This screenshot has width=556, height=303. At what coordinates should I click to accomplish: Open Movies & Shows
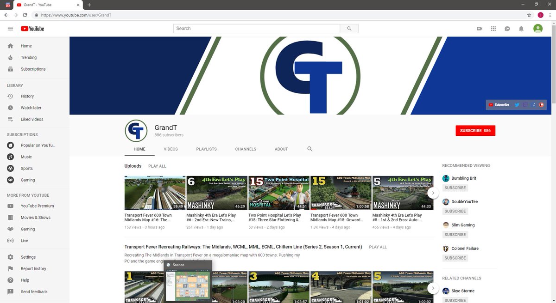point(35,218)
